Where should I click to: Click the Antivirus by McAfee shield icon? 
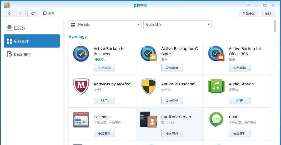[x=81, y=86]
